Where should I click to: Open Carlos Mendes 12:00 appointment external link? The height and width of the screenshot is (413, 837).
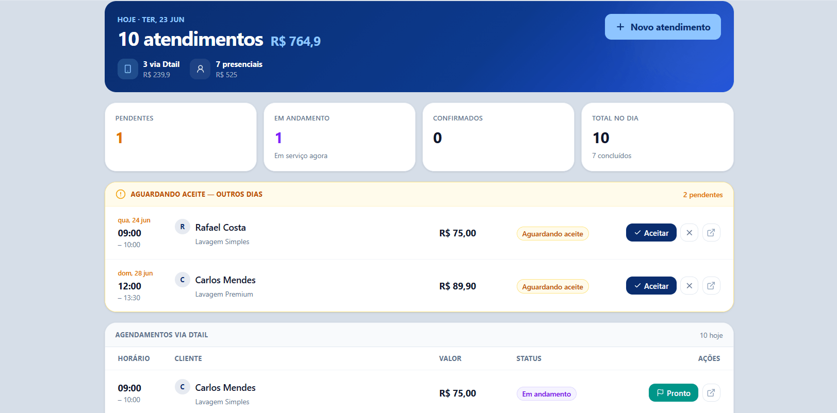[x=711, y=286]
